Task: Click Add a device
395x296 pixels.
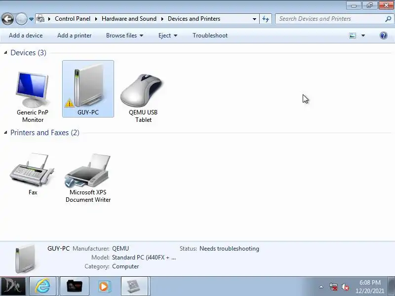Action: click(26, 36)
